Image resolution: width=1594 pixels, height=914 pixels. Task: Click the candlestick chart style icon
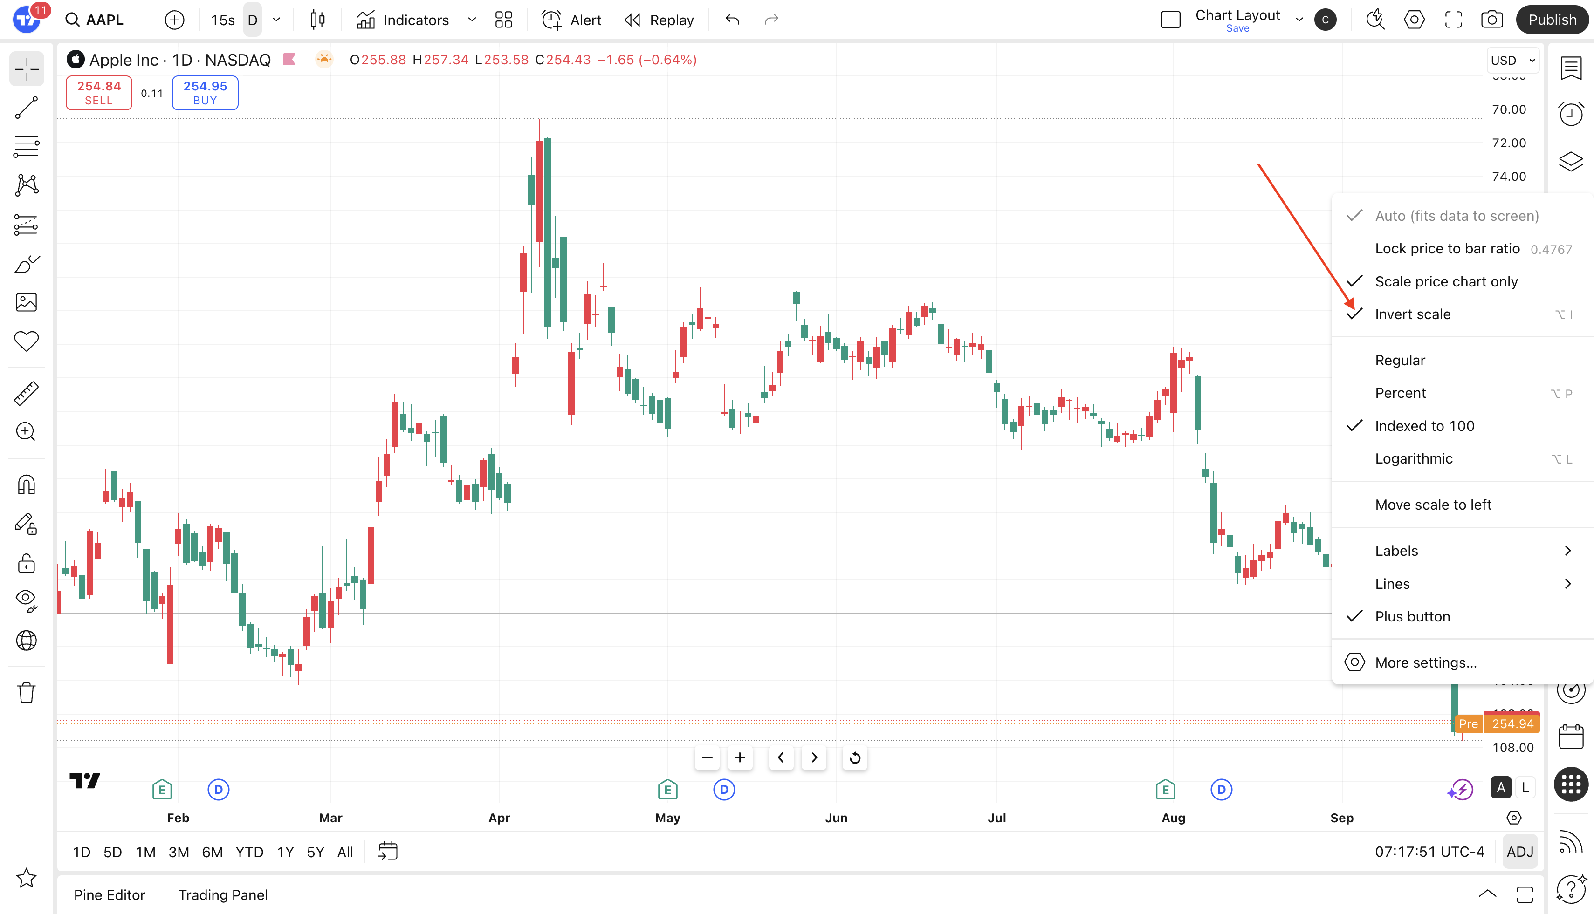[x=318, y=20]
